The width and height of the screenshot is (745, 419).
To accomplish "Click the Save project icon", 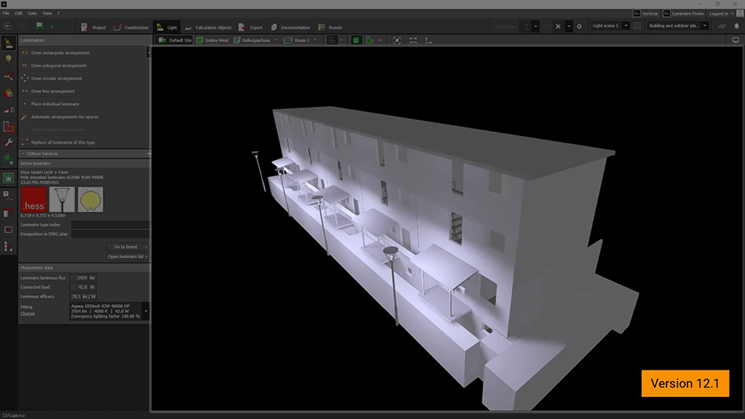I will point(39,27).
